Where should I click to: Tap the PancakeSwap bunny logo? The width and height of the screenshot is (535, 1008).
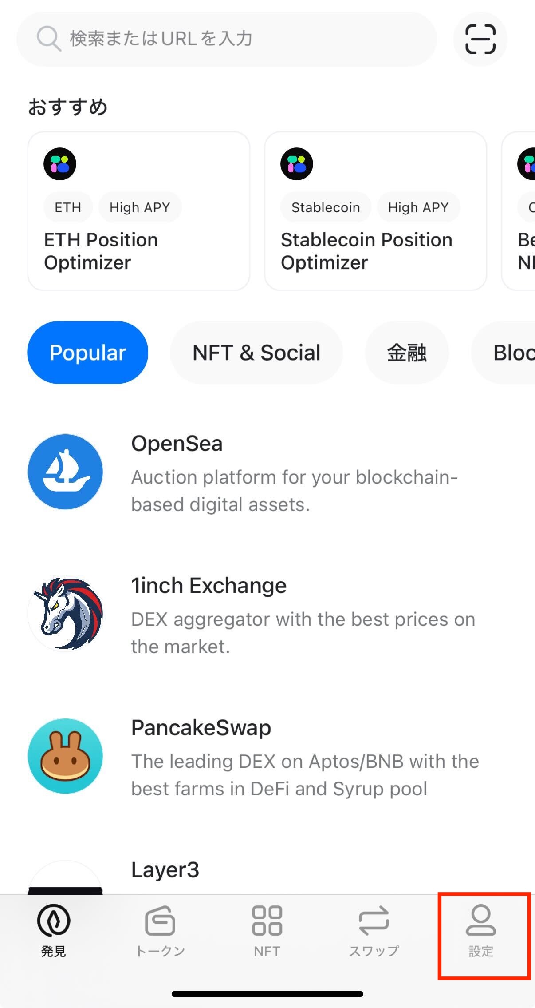pos(65,756)
